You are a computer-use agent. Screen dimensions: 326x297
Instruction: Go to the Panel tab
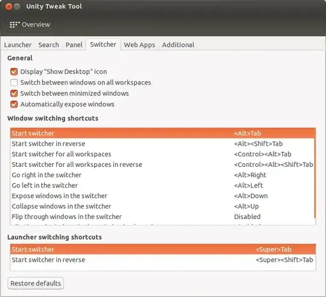[74, 45]
